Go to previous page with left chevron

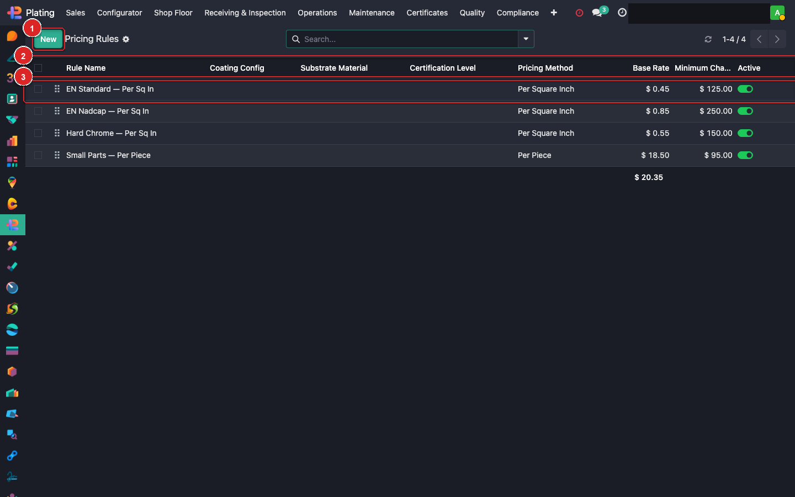[x=759, y=39]
